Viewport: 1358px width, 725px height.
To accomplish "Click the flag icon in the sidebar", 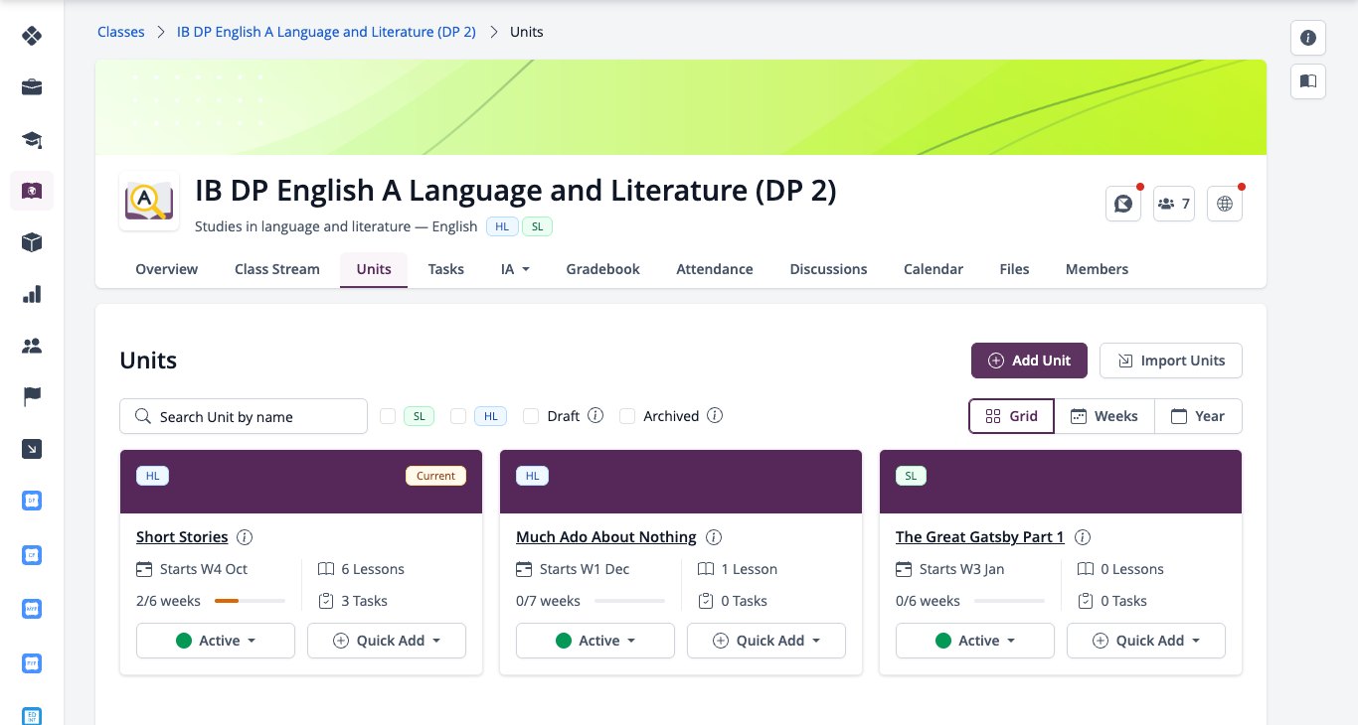I will point(32,397).
